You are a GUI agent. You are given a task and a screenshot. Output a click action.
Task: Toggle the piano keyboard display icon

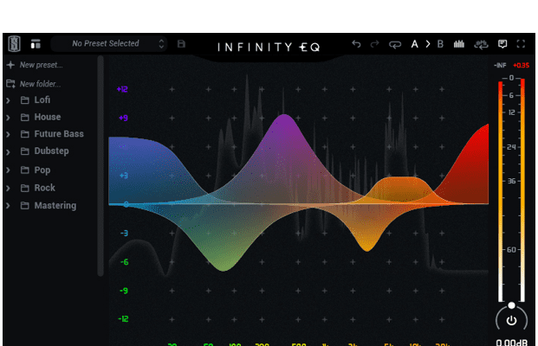(460, 43)
